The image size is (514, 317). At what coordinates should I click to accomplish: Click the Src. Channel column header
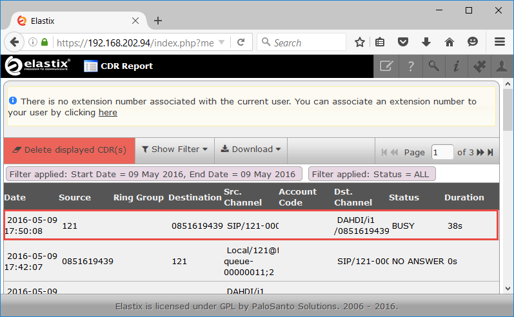pyautogui.click(x=242, y=197)
